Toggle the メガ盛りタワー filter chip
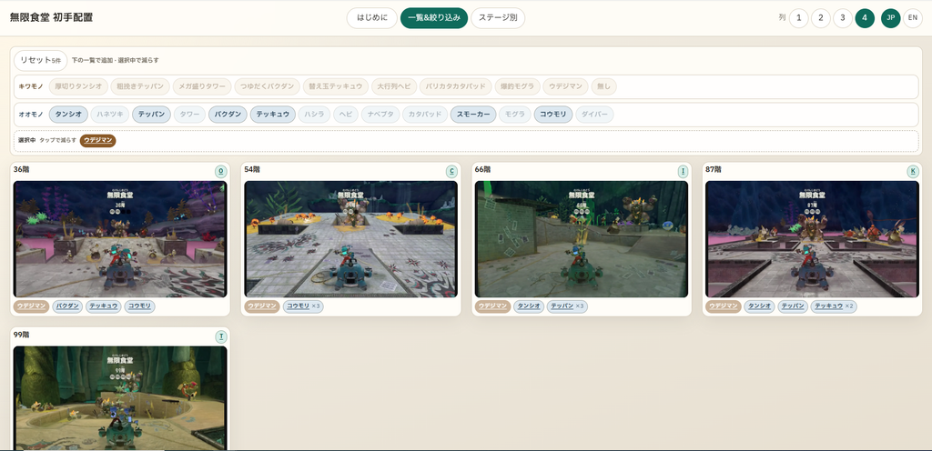The width and height of the screenshot is (932, 451). [202, 86]
